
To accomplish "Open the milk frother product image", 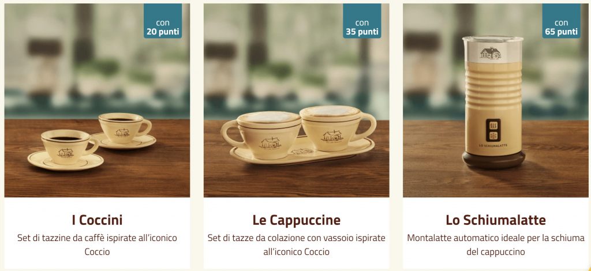I will pos(496,100).
